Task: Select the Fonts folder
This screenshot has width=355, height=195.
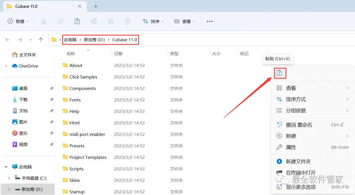Action: [x=72, y=100]
